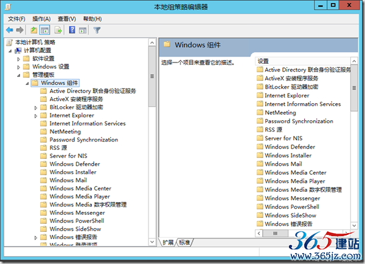The image size is (365, 264).
Task: Click the Forward arrow toolbar icon
Action: coord(20,30)
